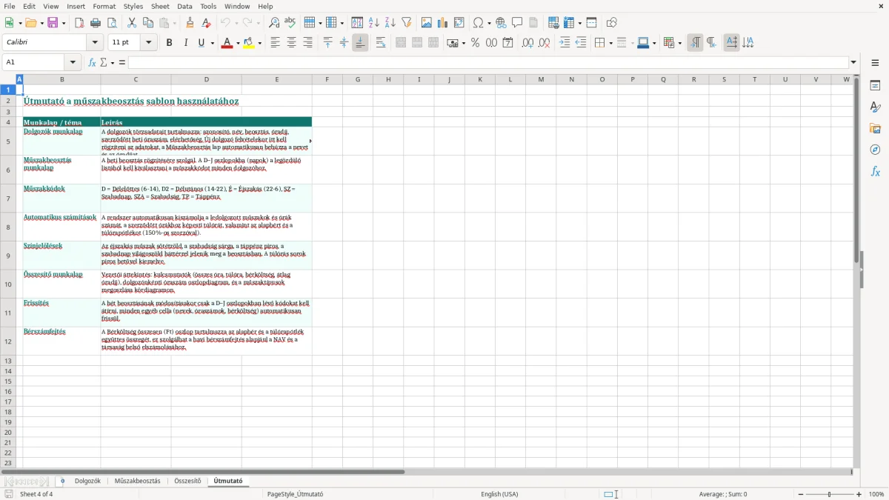This screenshot has height=500, width=889.
Task: Format cell as date
Action: point(507,43)
